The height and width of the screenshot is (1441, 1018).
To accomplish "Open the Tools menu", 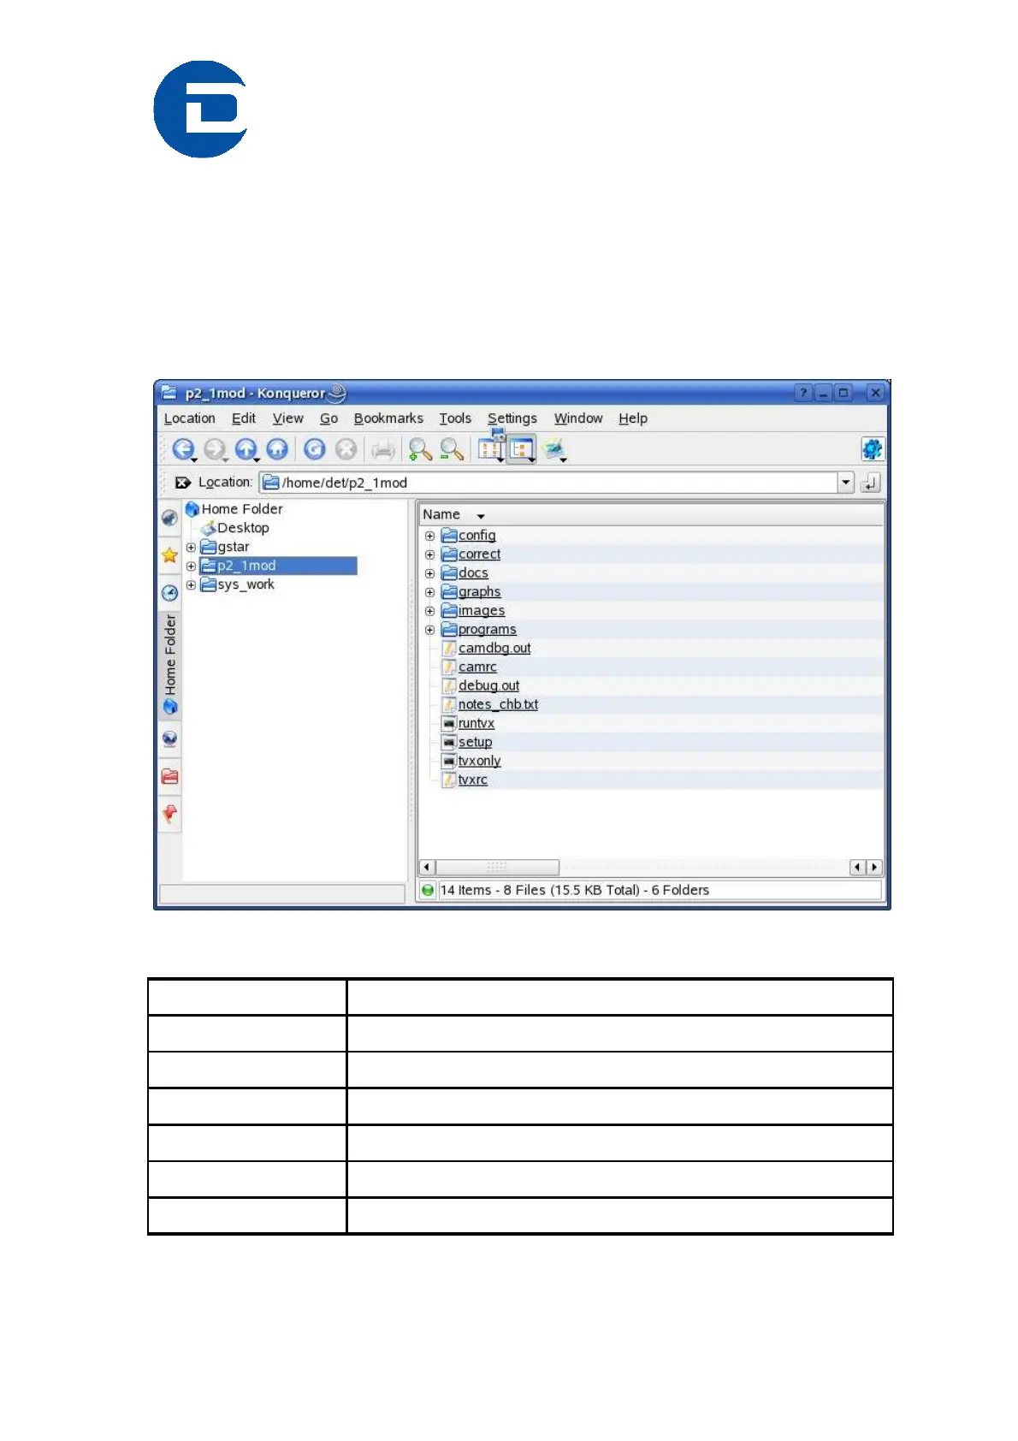I will 455,418.
